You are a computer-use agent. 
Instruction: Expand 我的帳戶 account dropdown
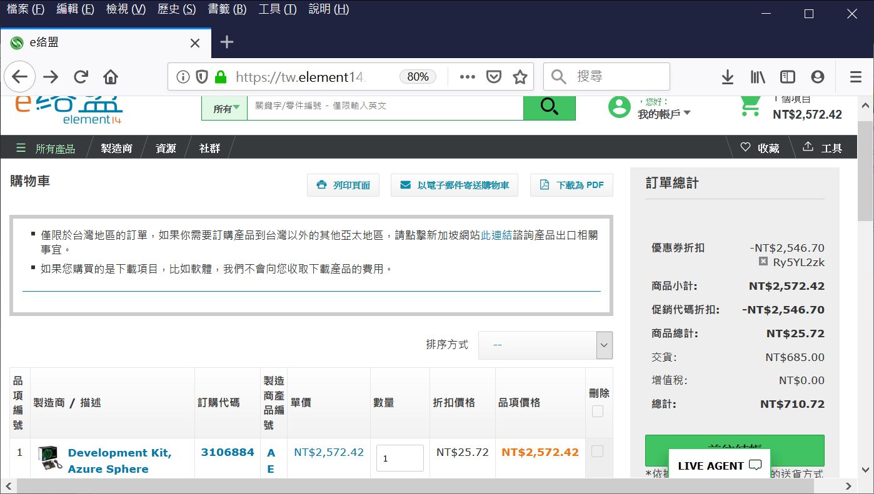[x=664, y=114]
